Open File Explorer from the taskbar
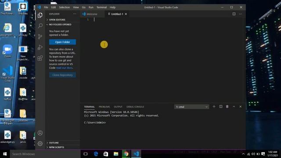 coord(116,154)
